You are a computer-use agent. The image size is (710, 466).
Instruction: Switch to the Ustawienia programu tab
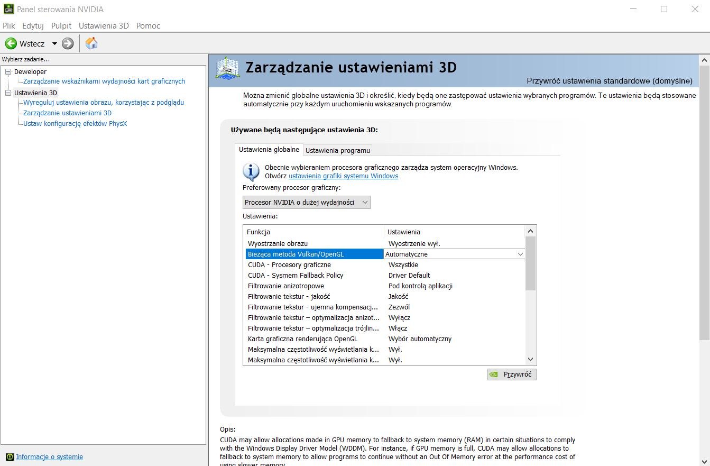pos(338,150)
